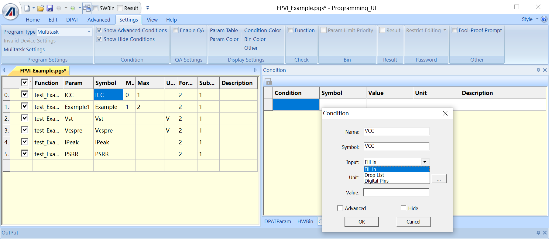This screenshot has width=549, height=239.
Task: Open the HWBin bottom tab
Action: tap(305, 221)
